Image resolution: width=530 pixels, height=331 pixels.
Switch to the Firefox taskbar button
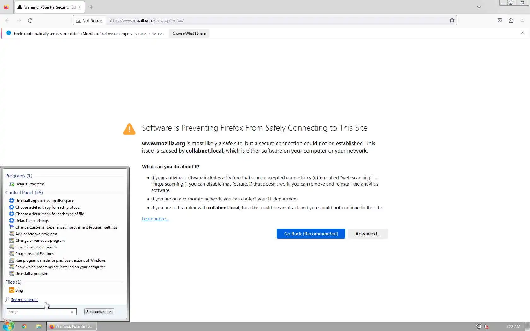tap(72, 326)
